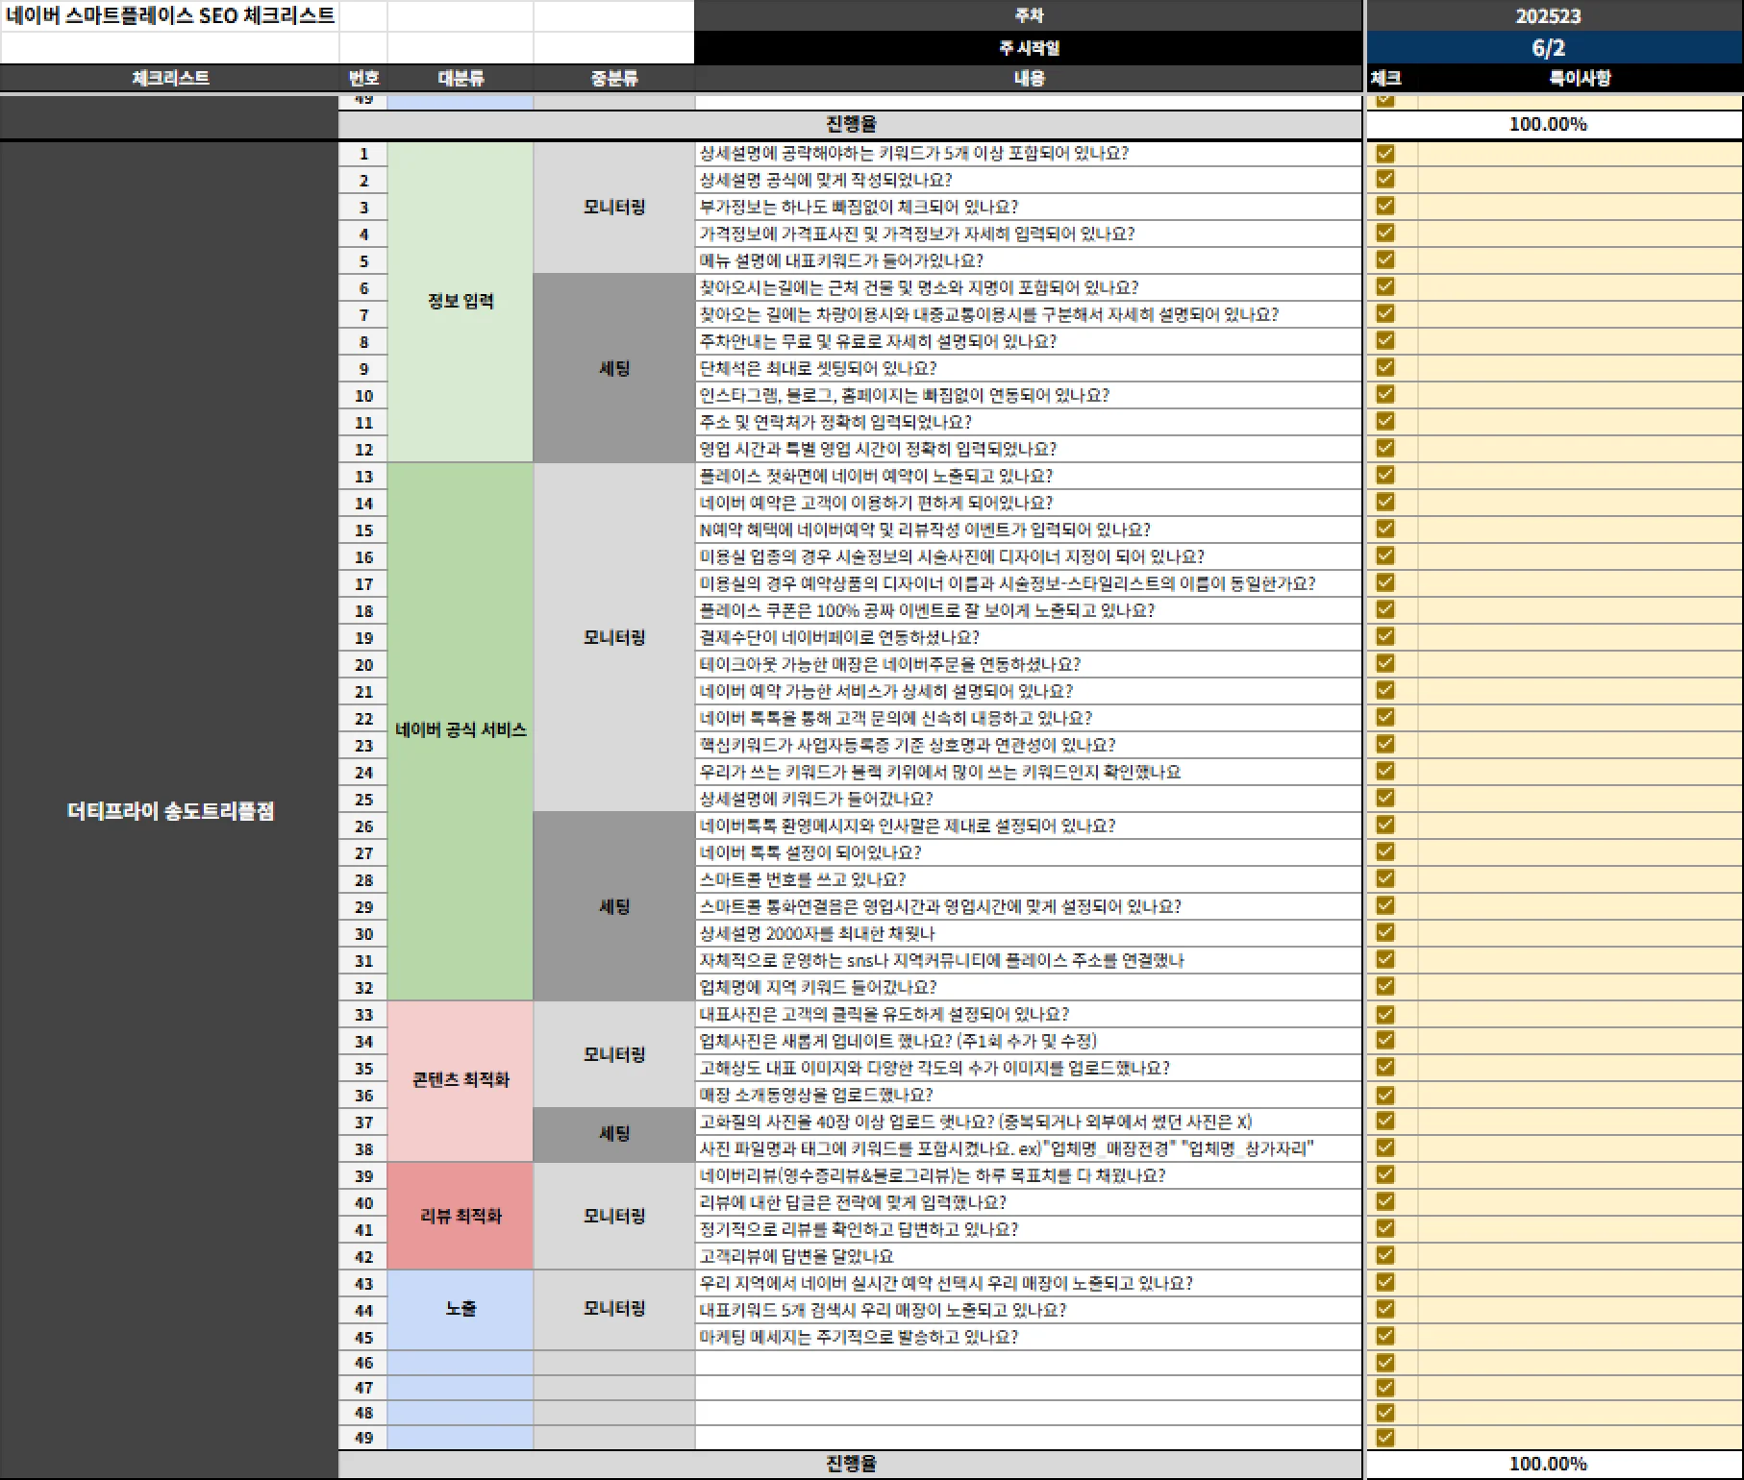1744x1480 pixels.
Task: Toggle checkbox for row 19 결제수단 item
Action: (x=1385, y=636)
